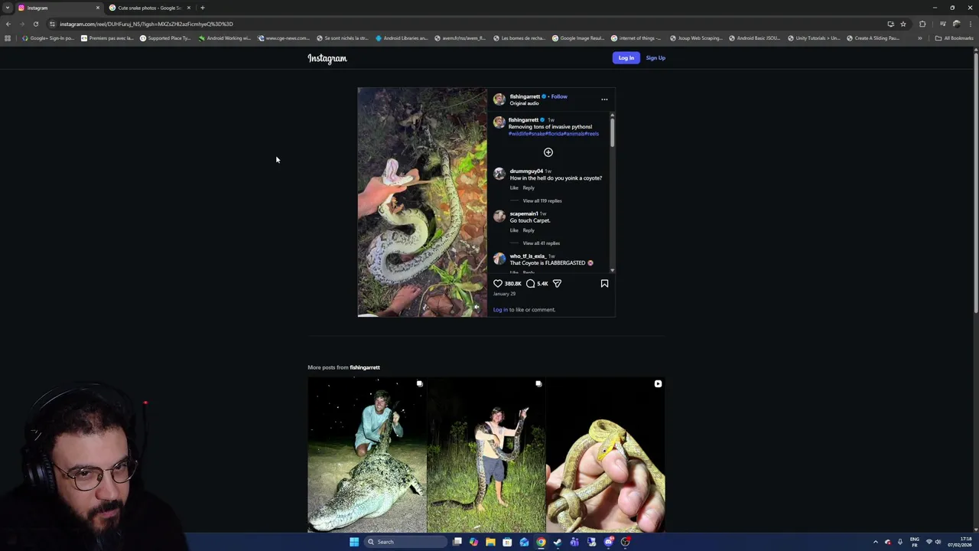This screenshot has height=551, width=979.
Task: Reload the page with the browser refresh button
Action: pyautogui.click(x=36, y=24)
